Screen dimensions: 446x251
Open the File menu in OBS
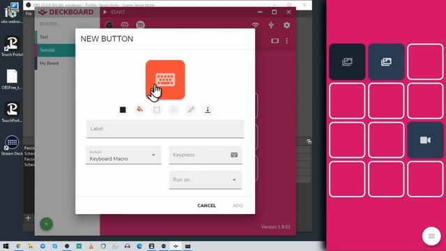(x=29, y=14)
